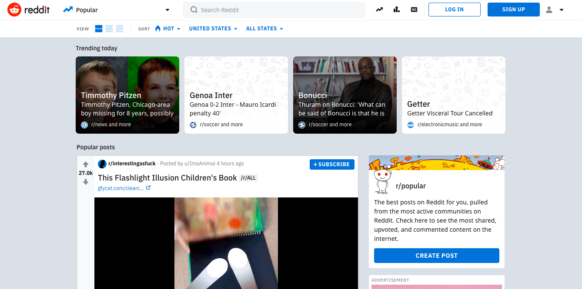This screenshot has width=582, height=289.
Task: Open the gfycat.com external link
Action: point(121,188)
